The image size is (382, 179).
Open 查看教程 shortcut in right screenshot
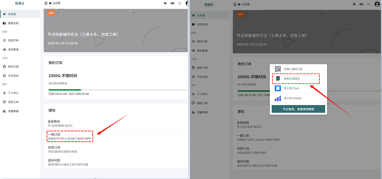tap(308, 125)
